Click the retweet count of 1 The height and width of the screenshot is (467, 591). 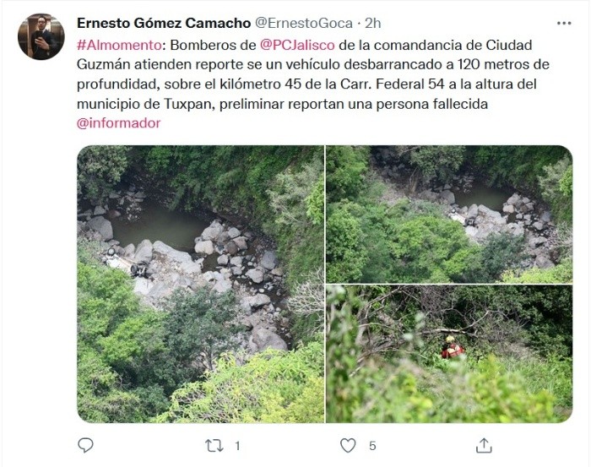(x=237, y=445)
